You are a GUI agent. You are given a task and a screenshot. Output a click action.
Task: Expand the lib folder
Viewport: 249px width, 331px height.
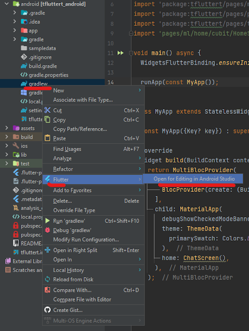(x=7, y=155)
